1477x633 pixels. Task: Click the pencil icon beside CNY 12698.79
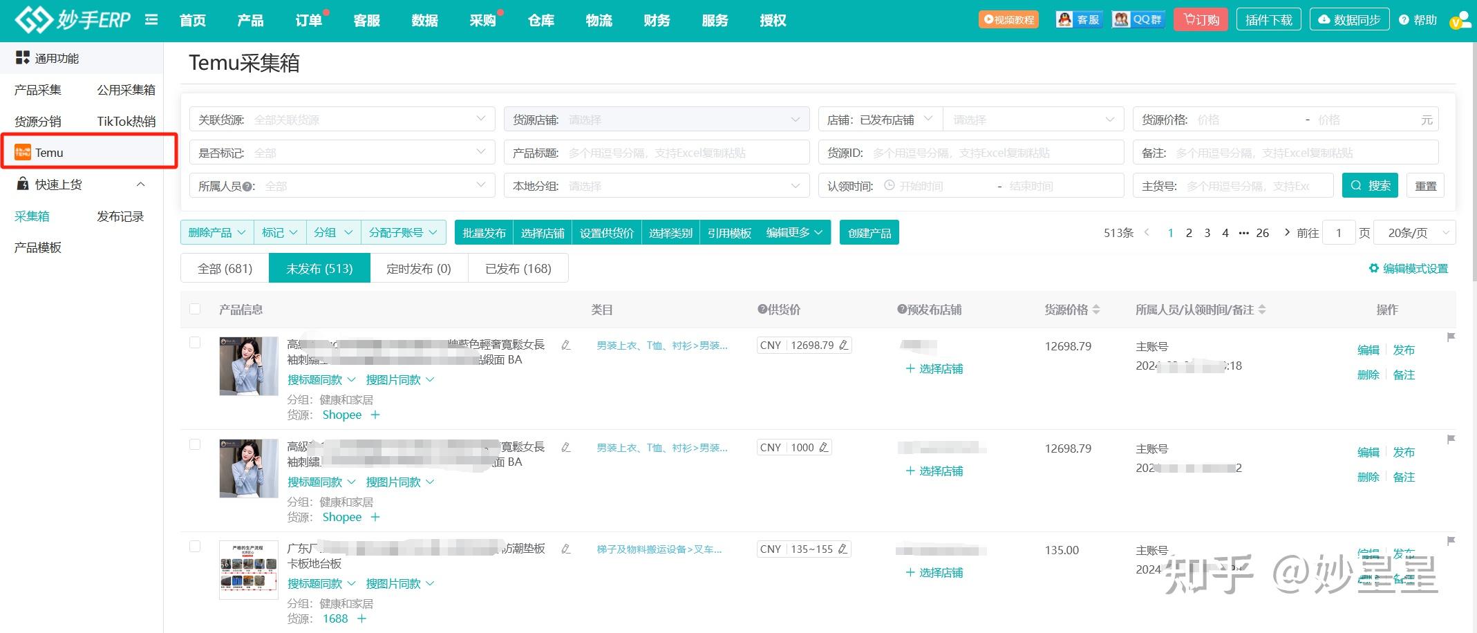tap(844, 345)
